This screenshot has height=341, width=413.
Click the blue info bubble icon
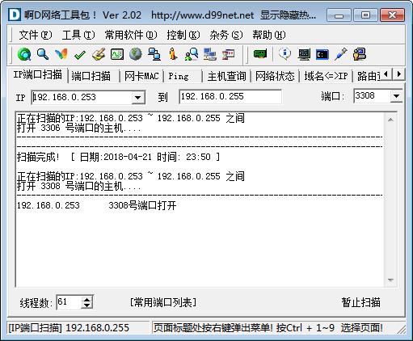(x=284, y=54)
